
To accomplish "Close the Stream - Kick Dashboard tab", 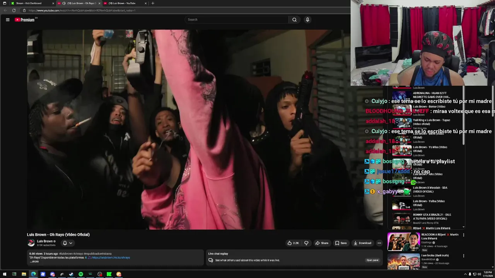I will click(53, 3).
